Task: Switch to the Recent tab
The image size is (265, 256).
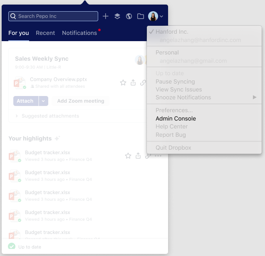Action: click(45, 33)
